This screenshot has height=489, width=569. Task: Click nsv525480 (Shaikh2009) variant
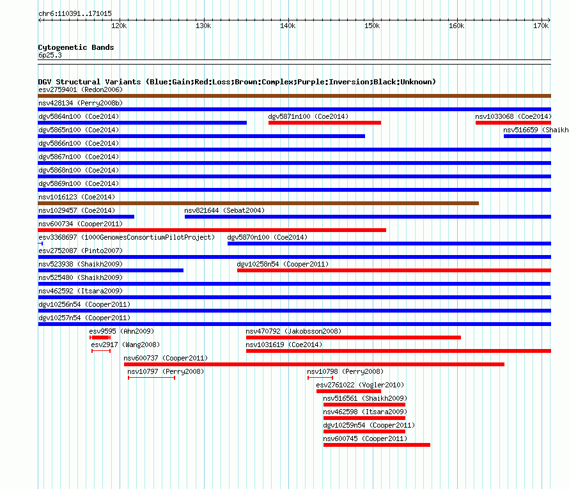coord(294,284)
